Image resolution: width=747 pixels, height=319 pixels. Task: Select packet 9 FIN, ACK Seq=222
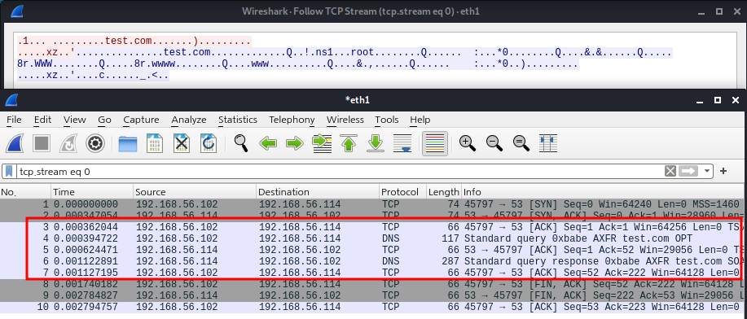(373, 295)
